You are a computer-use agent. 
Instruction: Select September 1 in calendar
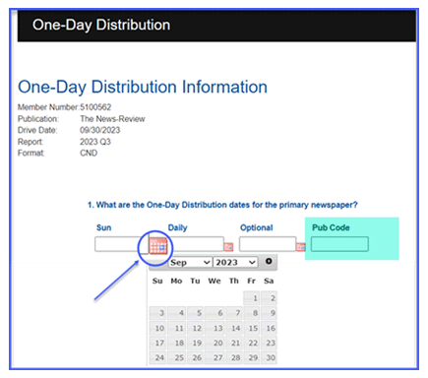click(x=252, y=298)
